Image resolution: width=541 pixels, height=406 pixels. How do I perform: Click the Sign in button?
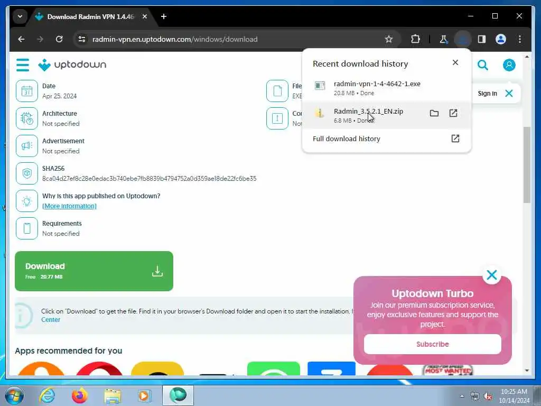487,94
